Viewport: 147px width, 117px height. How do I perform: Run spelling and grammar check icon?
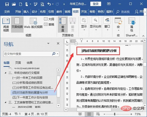(36, 4)
